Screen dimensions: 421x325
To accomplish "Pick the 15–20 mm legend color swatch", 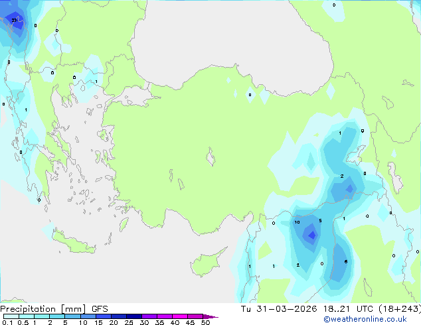I will (104, 316).
